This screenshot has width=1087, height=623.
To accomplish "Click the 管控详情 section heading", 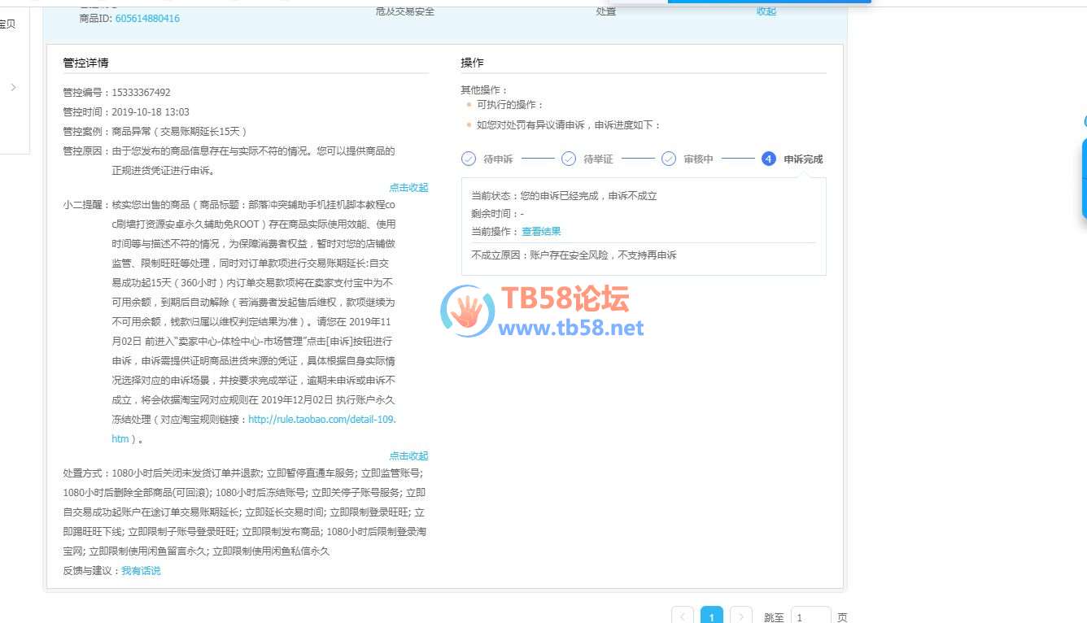I will pyautogui.click(x=86, y=63).
